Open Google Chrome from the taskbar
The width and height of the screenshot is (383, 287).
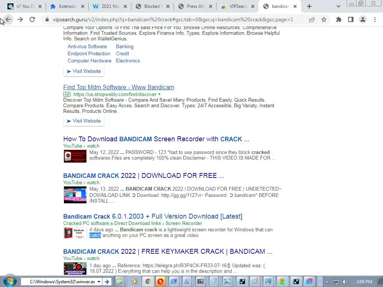147,282
